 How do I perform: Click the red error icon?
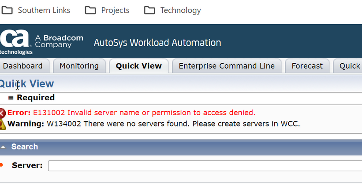click(x=2, y=113)
